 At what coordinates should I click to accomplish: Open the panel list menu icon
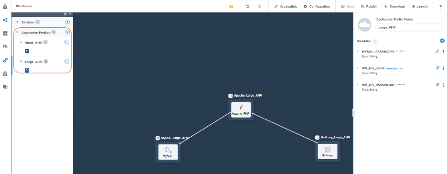[x=70, y=14]
